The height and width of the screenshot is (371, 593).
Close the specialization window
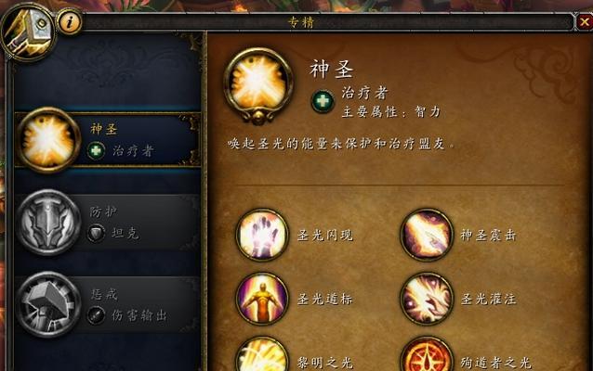[584, 22]
